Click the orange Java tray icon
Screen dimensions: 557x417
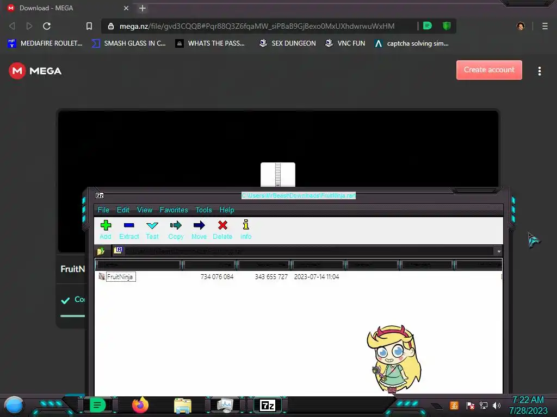(x=454, y=405)
